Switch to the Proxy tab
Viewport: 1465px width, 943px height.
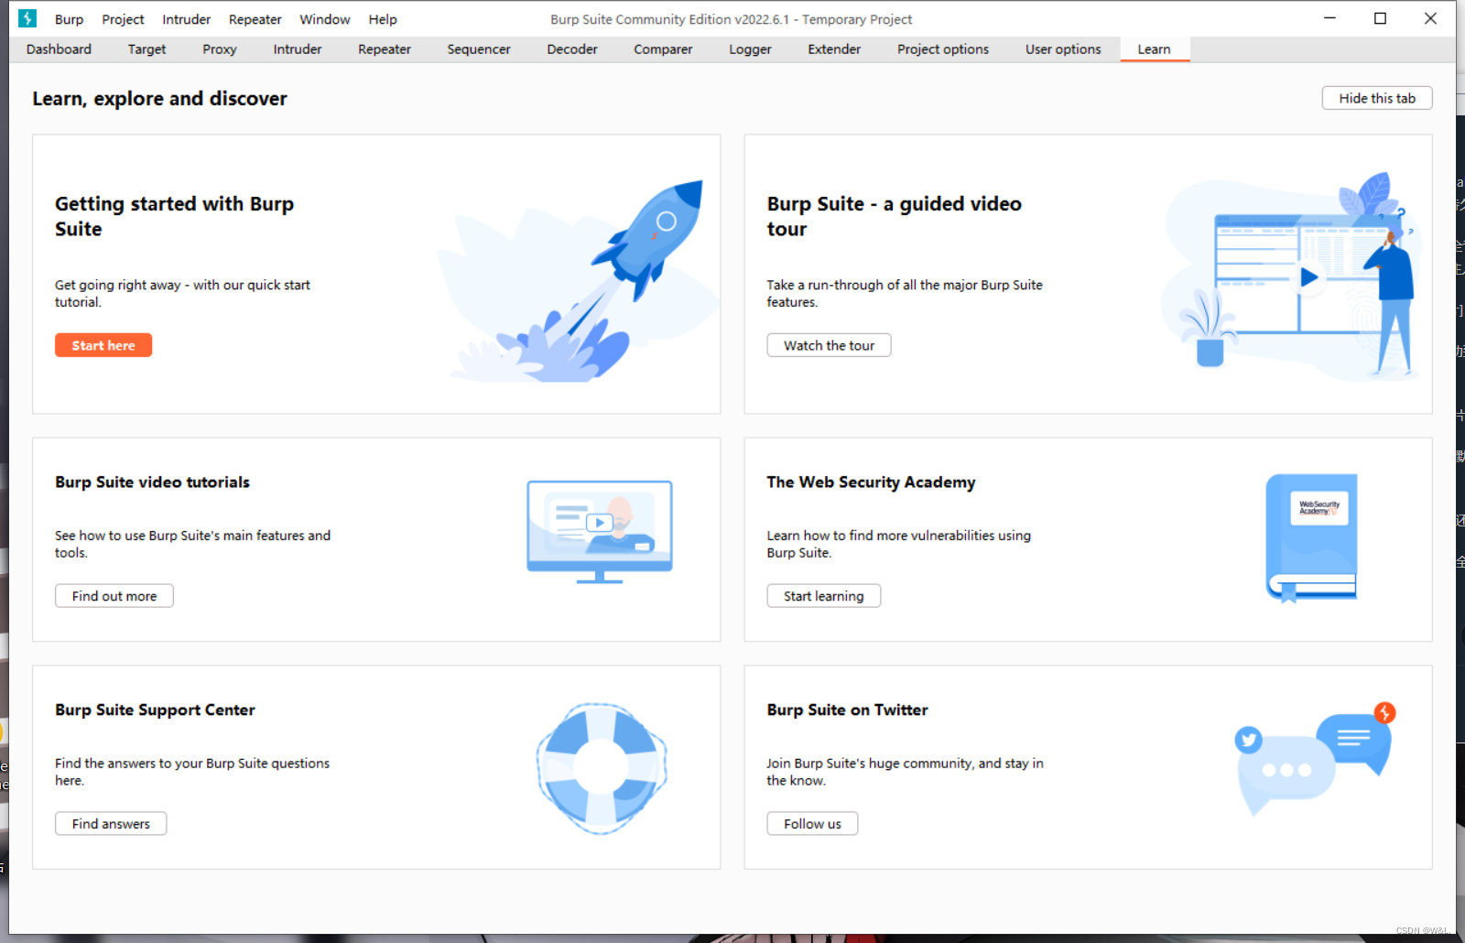coord(220,49)
